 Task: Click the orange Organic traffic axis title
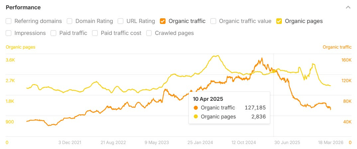[337, 47]
